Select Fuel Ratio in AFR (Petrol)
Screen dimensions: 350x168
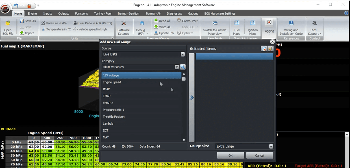[93, 23]
